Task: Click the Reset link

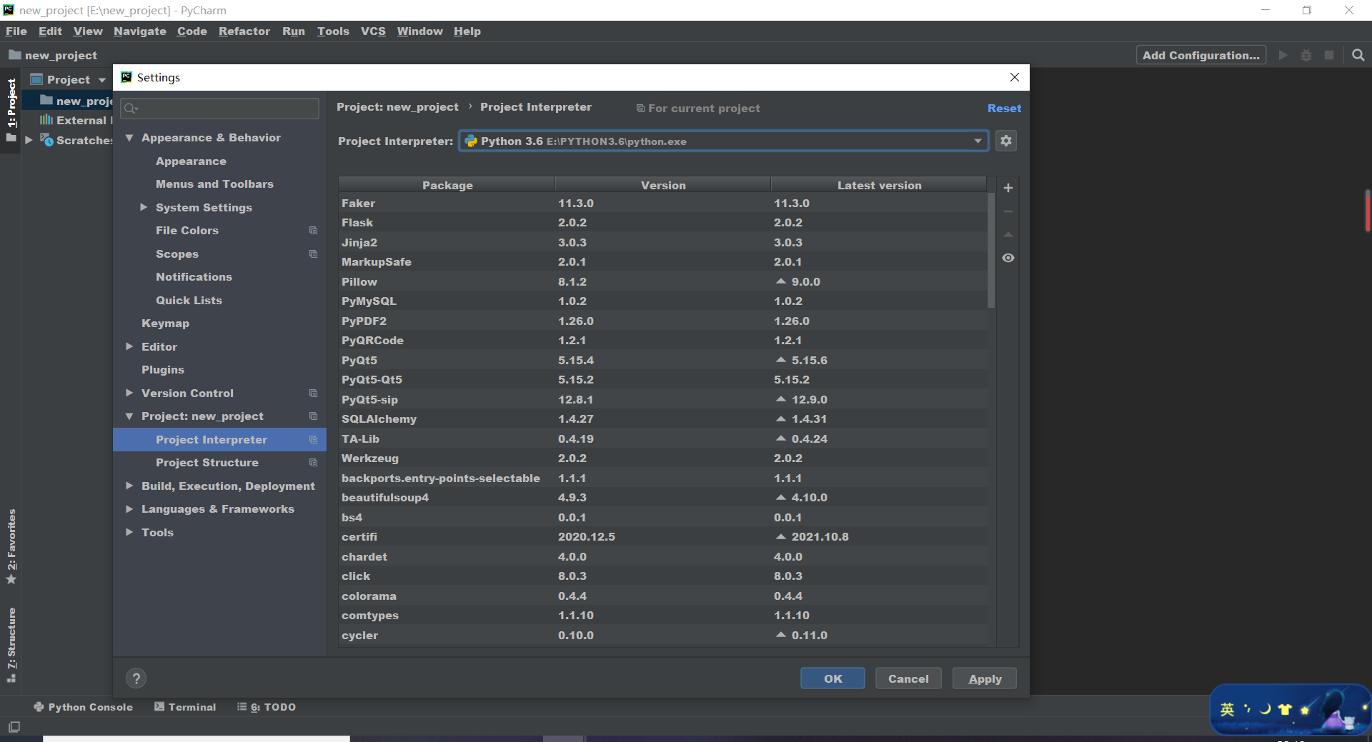Action: (1003, 108)
